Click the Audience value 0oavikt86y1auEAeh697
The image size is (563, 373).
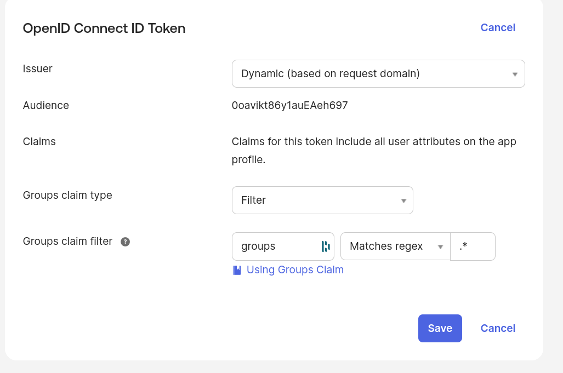click(x=290, y=105)
